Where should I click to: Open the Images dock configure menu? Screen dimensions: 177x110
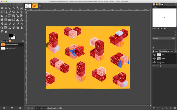click(x=23, y=41)
